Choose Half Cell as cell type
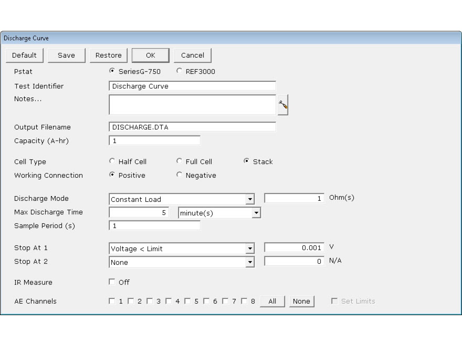 (112, 161)
